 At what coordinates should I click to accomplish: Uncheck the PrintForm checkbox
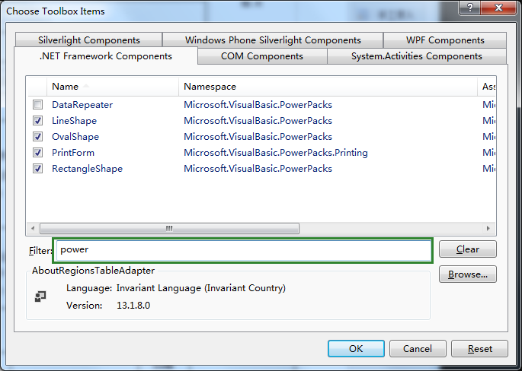coord(37,153)
